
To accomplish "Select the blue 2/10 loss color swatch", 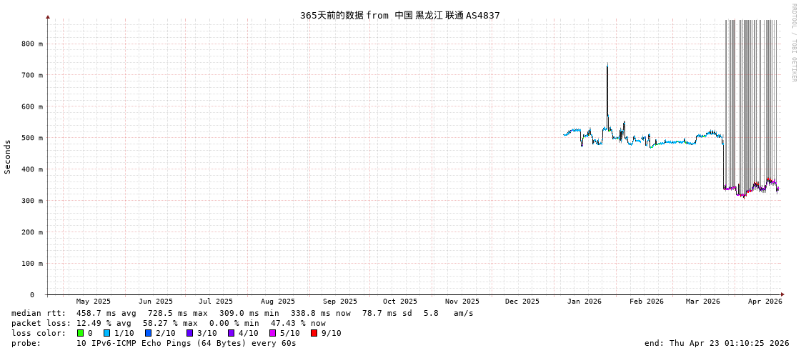I will (148, 333).
